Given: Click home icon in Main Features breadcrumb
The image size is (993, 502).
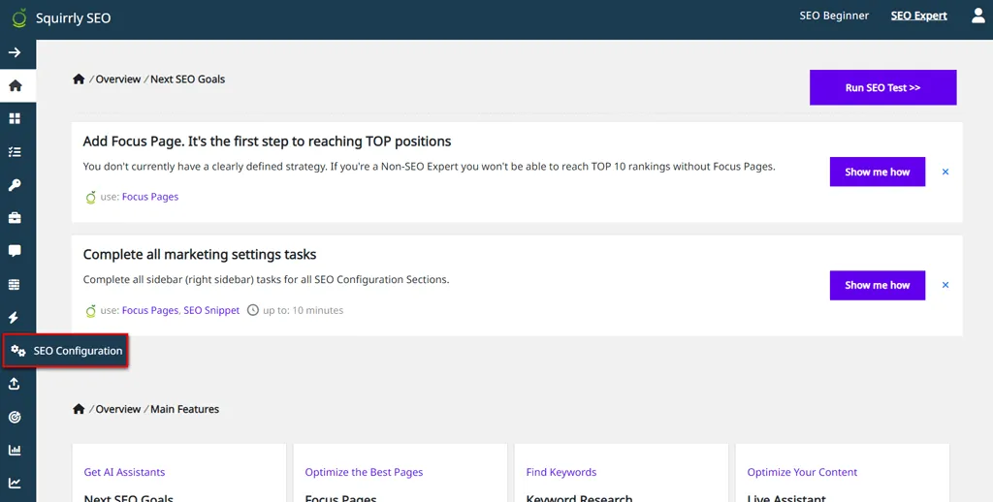Looking at the screenshot, I should point(79,409).
